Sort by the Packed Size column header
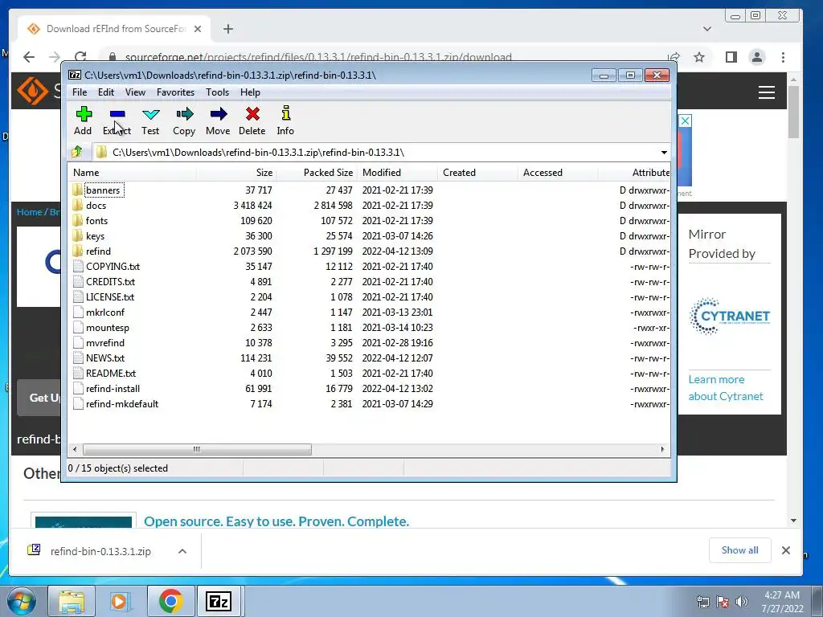Screen dimensions: 823x617 (317, 173)
